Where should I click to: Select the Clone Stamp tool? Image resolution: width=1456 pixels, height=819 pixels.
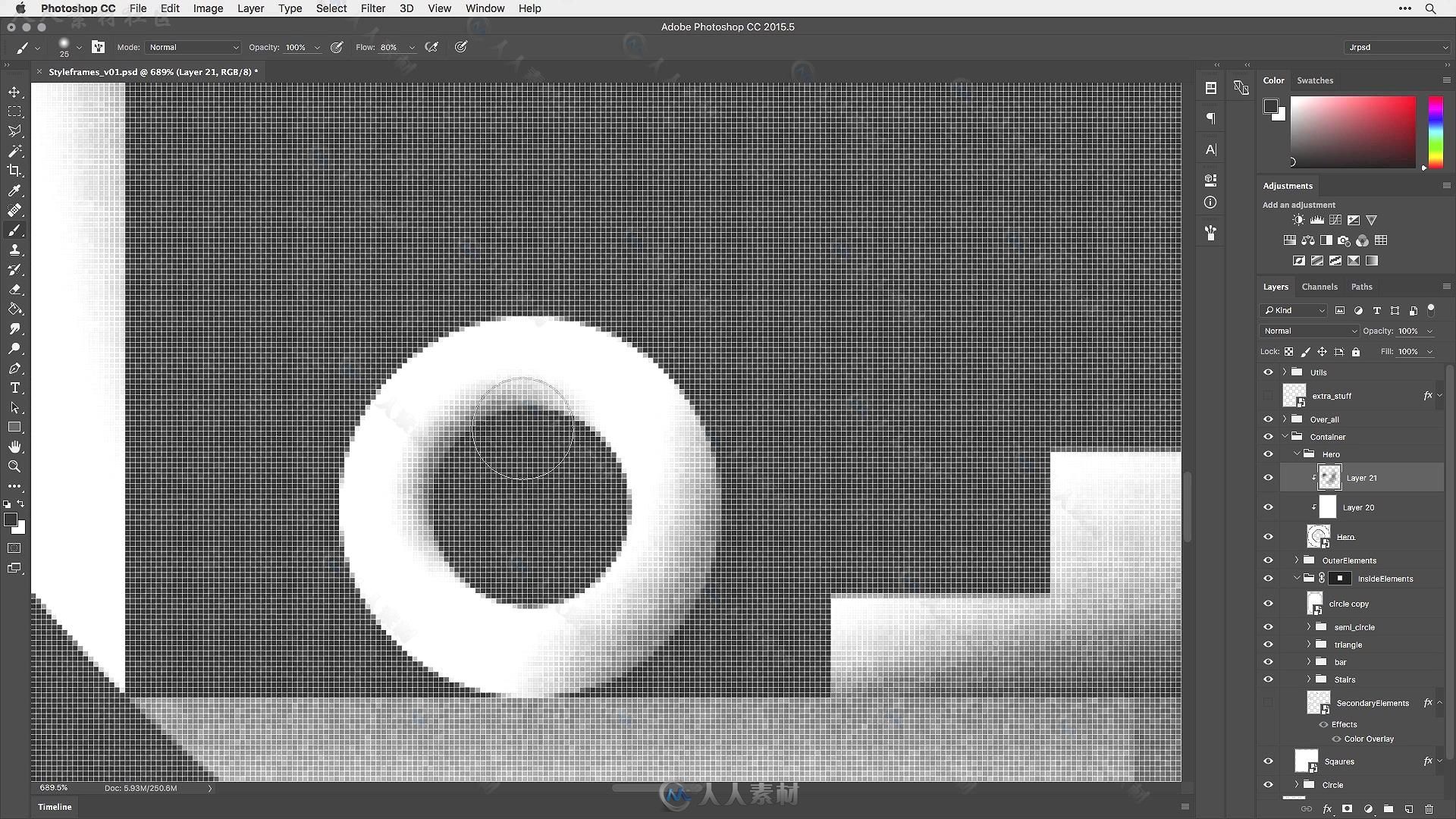click(15, 250)
